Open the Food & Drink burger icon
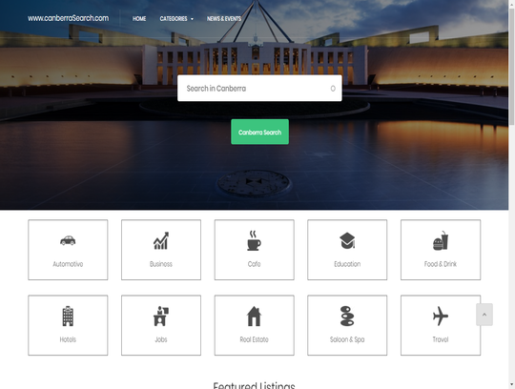This screenshot has height=389, width=515. pos(441,240)
